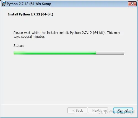The image size is (138, 118).
Task: Close the Python Setup window with the red X
Action: point(132,4)
